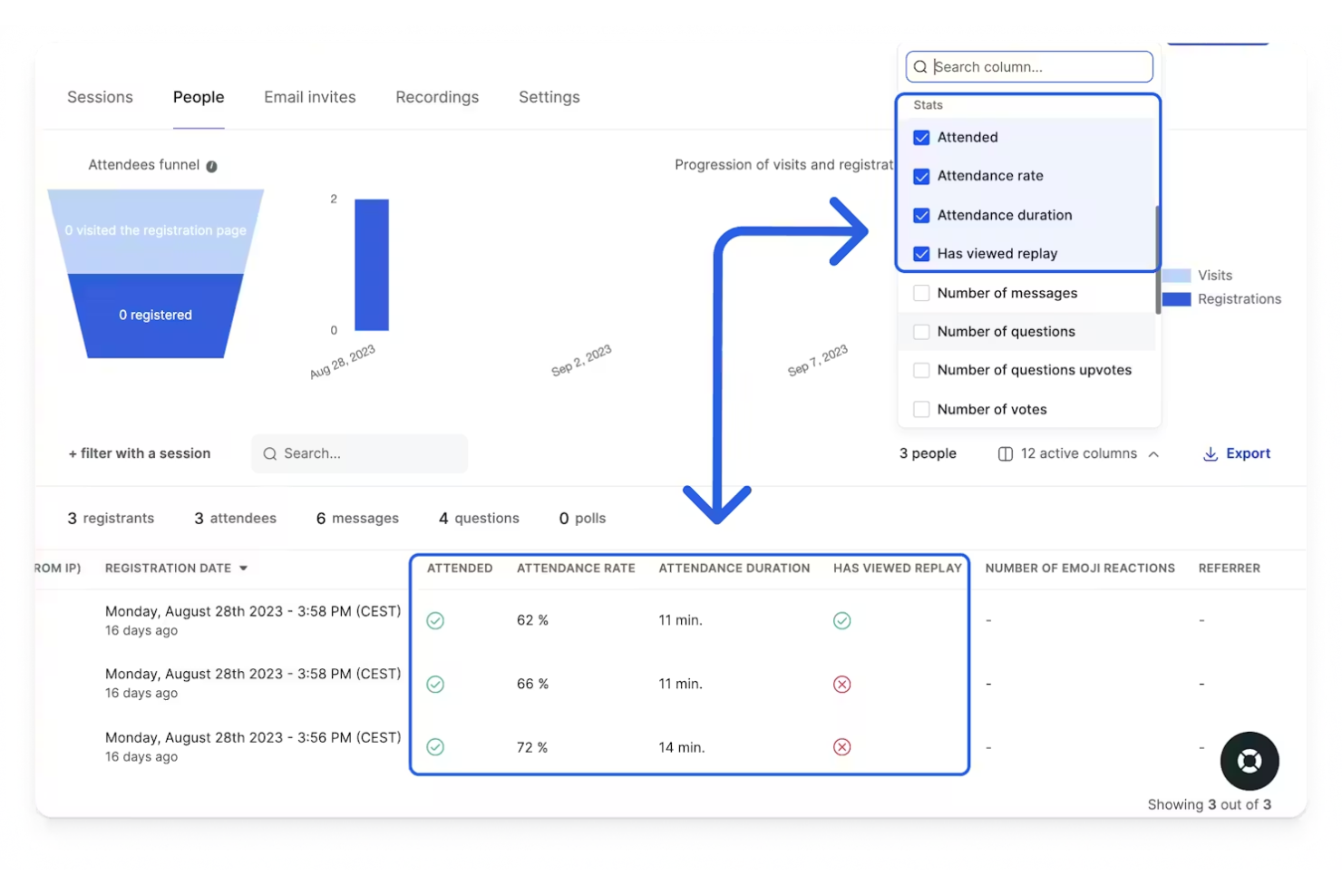This screenshot has height=895, width=1342.
Task: Open the Registration Date sort dropdown
Action: click(x=242, y=568)
